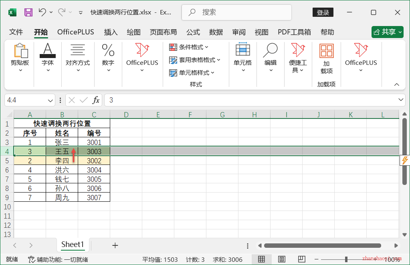Switch to the 公式 tab
The image size is (410, 265).
click(x=193, y=32)
